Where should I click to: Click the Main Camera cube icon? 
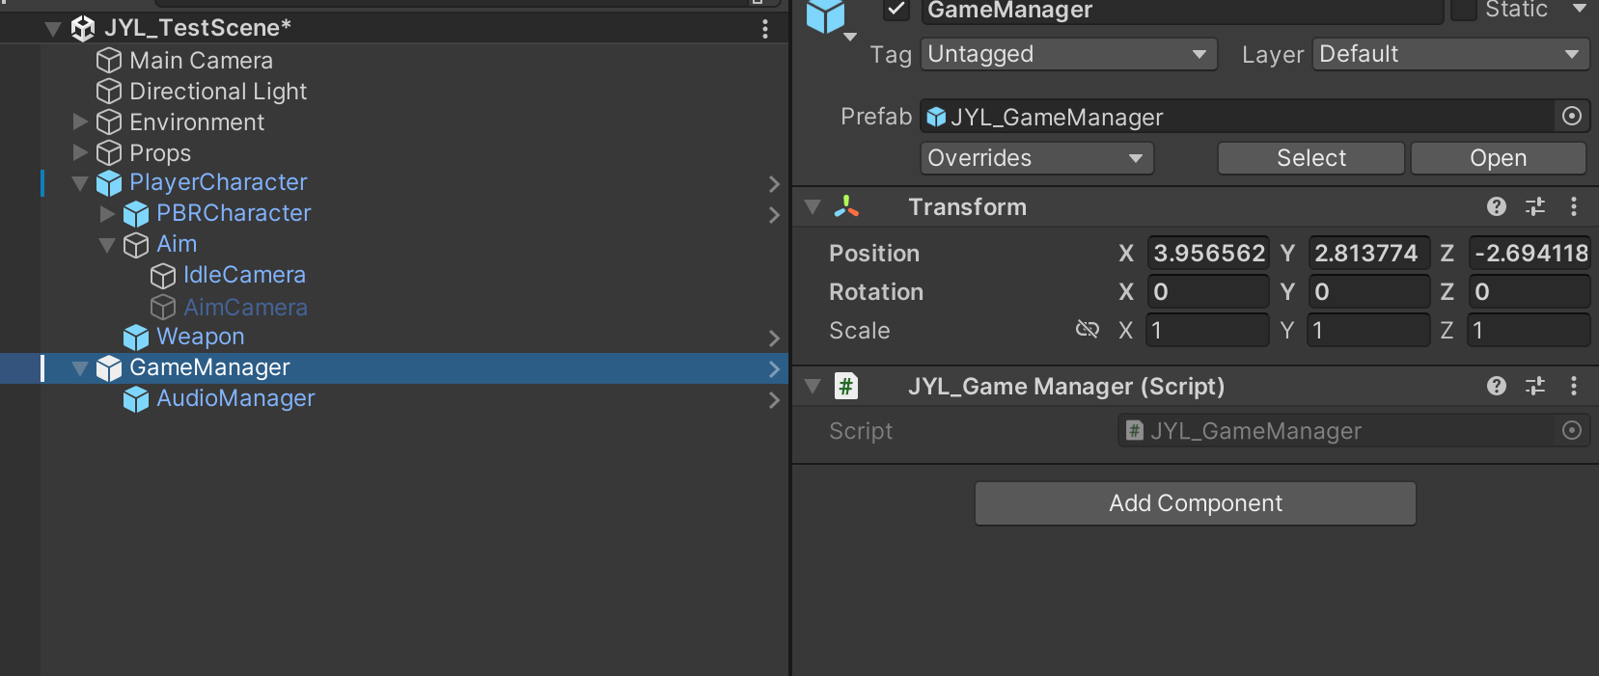pyautogui.click(x=109, y=61)
